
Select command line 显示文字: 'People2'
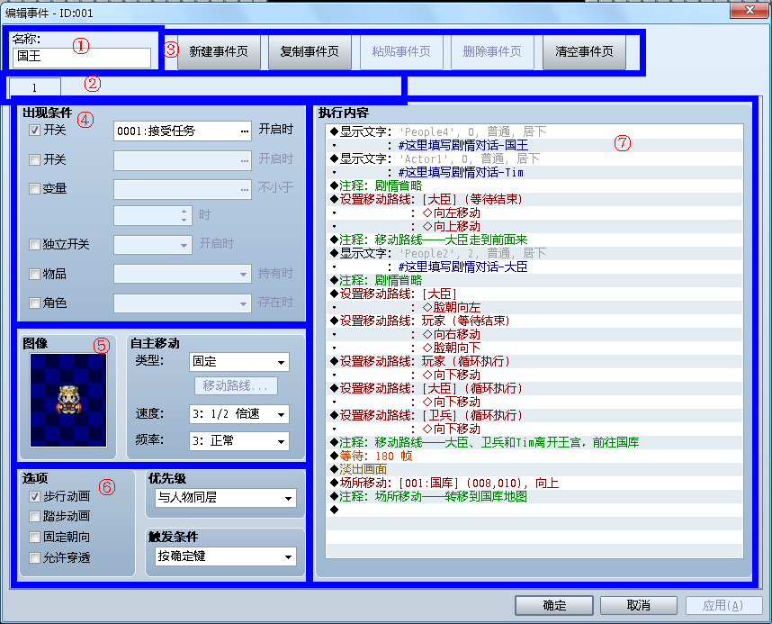pos(534,253)
